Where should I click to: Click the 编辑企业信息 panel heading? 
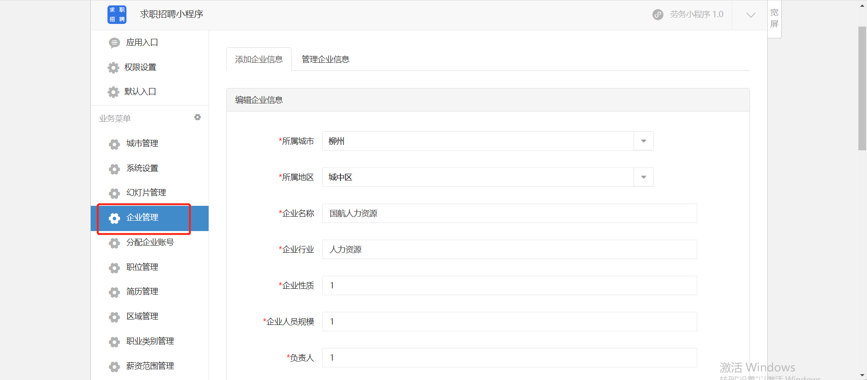[259, 100]
